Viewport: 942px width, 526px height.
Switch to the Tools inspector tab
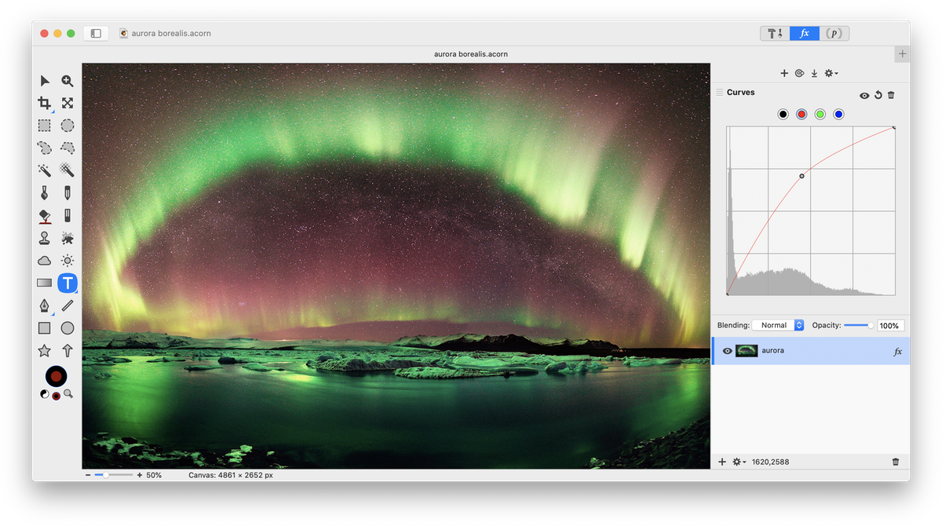775,34
